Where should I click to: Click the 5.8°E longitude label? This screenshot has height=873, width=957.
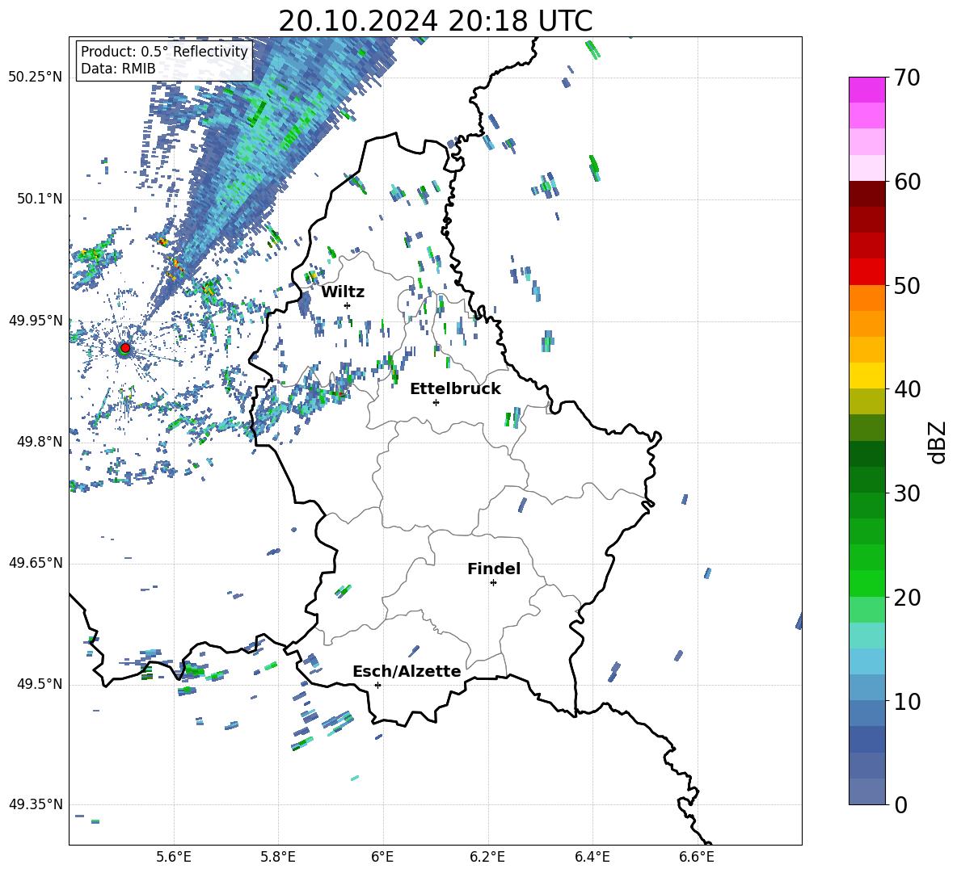click(278, 857)
